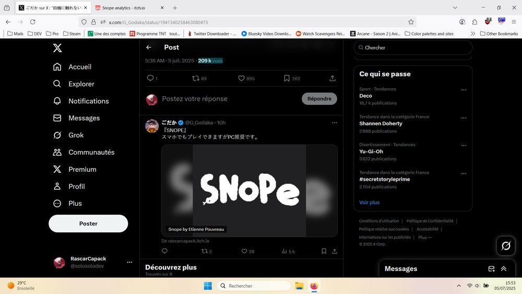
Task: Open options for #secretstoryleprime trend
Action: tap(464, 173)
